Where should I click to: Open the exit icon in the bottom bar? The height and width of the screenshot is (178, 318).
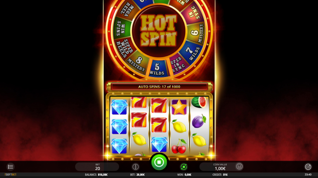point(308,167)
